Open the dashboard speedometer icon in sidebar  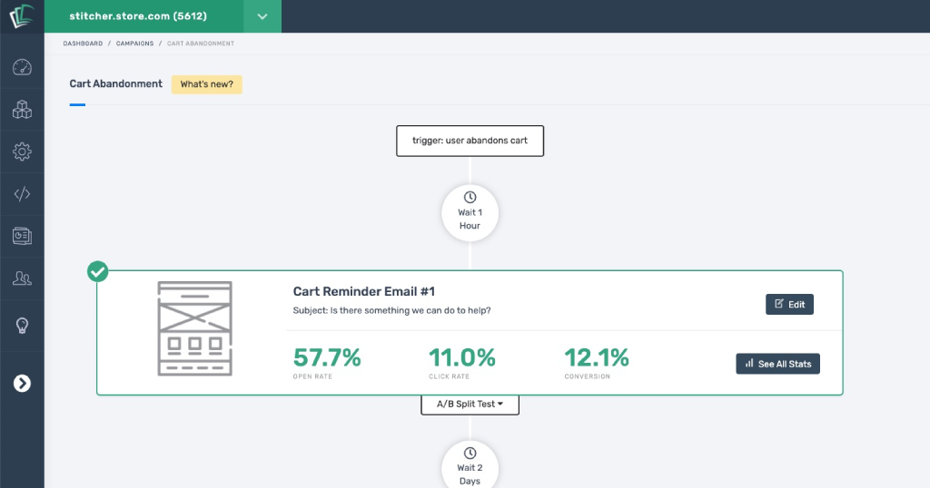[22, 67]
